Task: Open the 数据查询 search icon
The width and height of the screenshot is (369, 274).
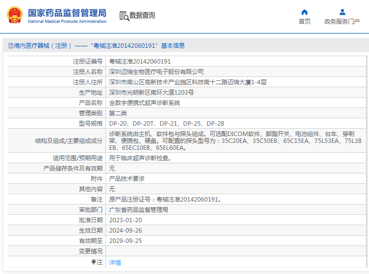Action: 124,16
